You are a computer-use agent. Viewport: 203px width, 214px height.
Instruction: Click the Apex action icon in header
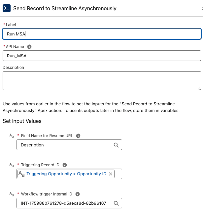(x=7, y=8)
